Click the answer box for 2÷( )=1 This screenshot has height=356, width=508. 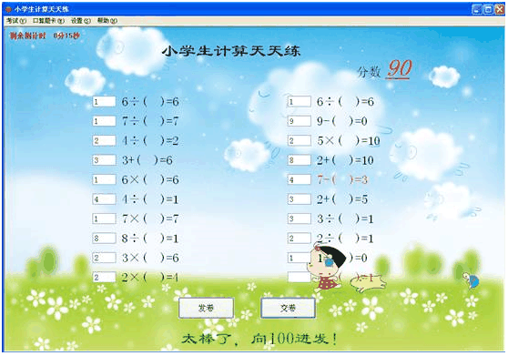tap(300, 239)
